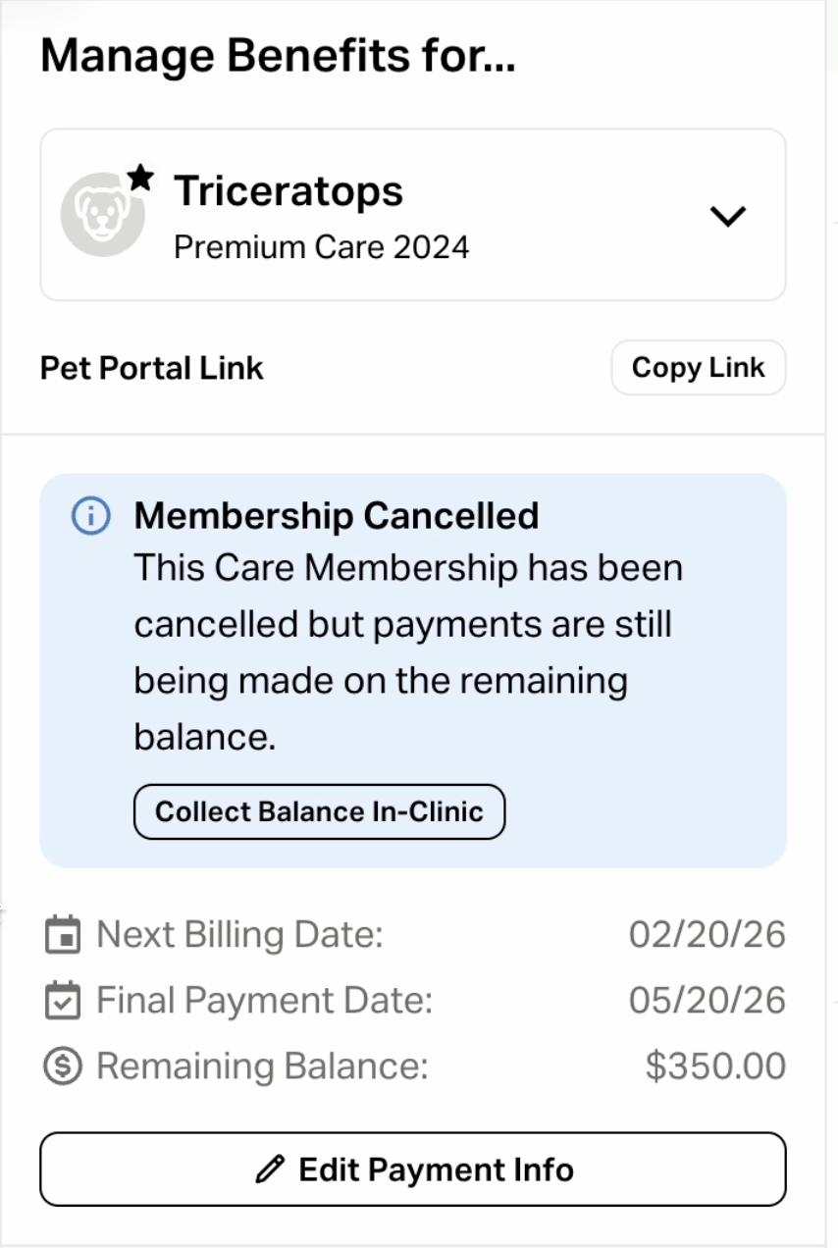Click the cancelled membership message text

(x=407, y=652)
